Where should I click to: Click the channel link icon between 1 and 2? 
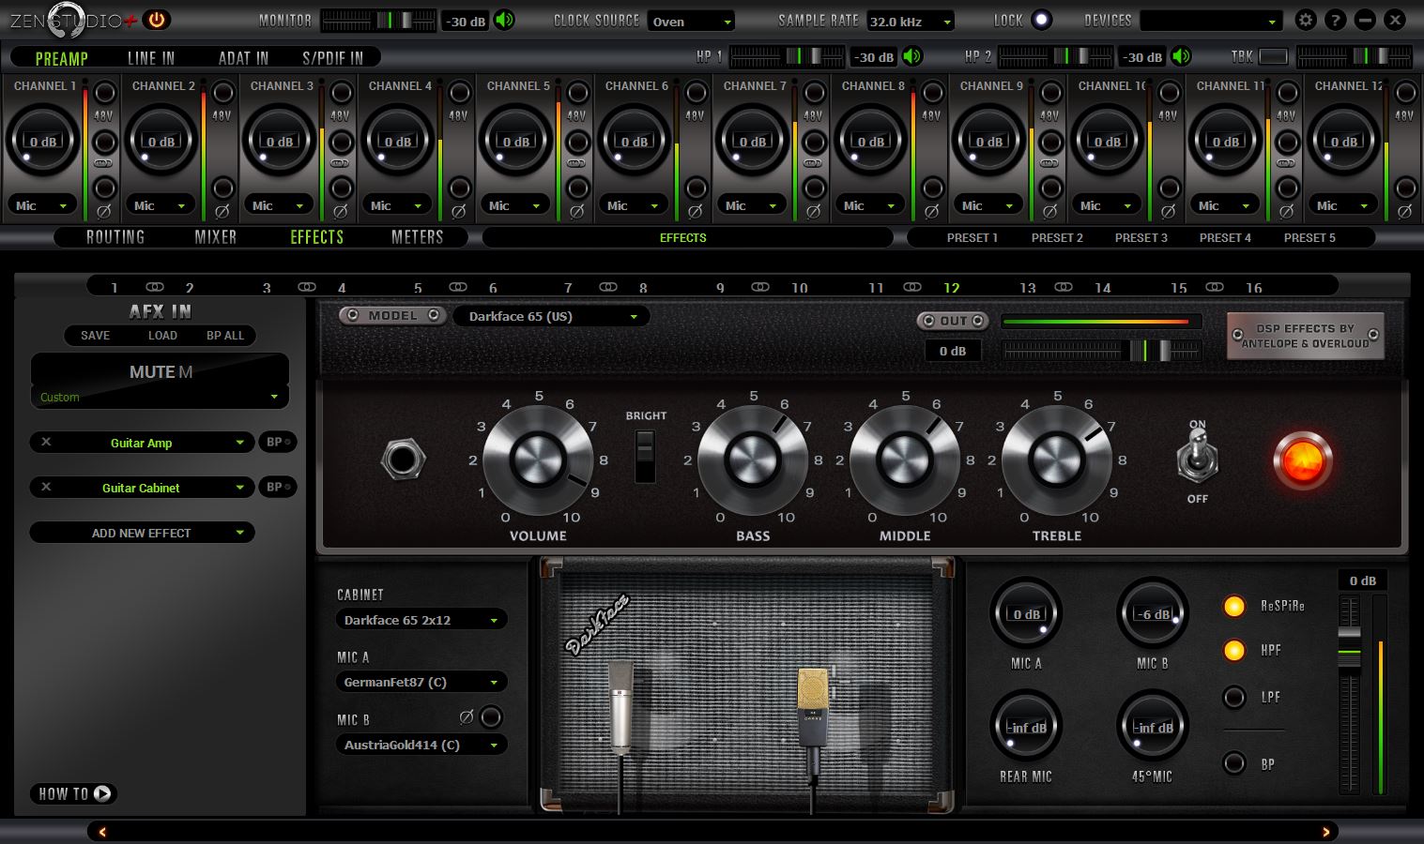point(155,287)
